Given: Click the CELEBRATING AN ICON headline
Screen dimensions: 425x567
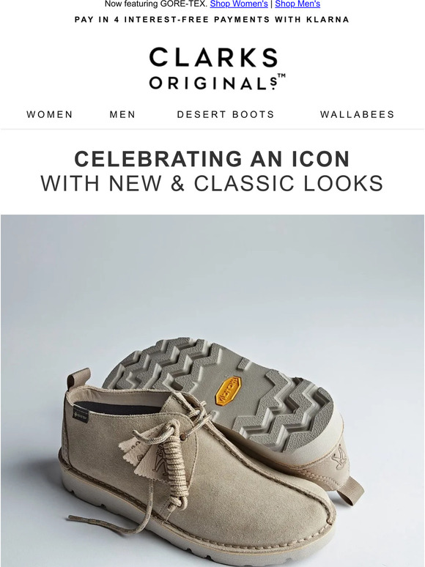Looking at the screenshot, I should point(212,159).
